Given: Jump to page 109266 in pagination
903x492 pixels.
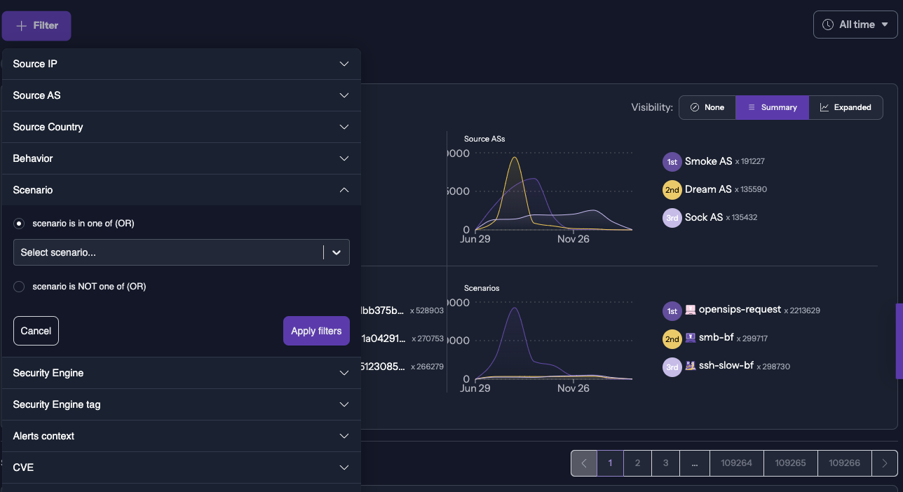Looking at the screenshot, I should click(x=844, y=463).
